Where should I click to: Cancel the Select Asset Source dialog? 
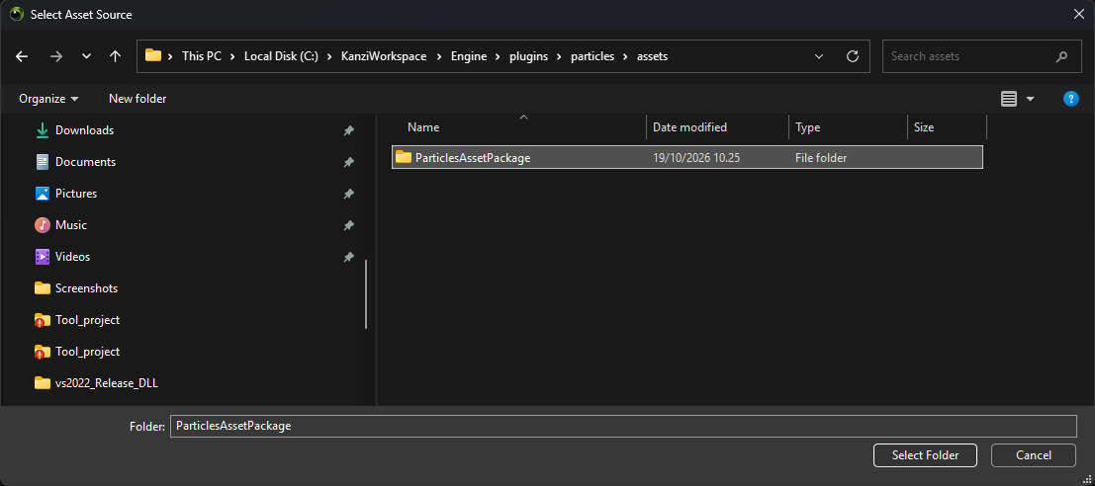pyautogui.click(x=1034, y=455)
